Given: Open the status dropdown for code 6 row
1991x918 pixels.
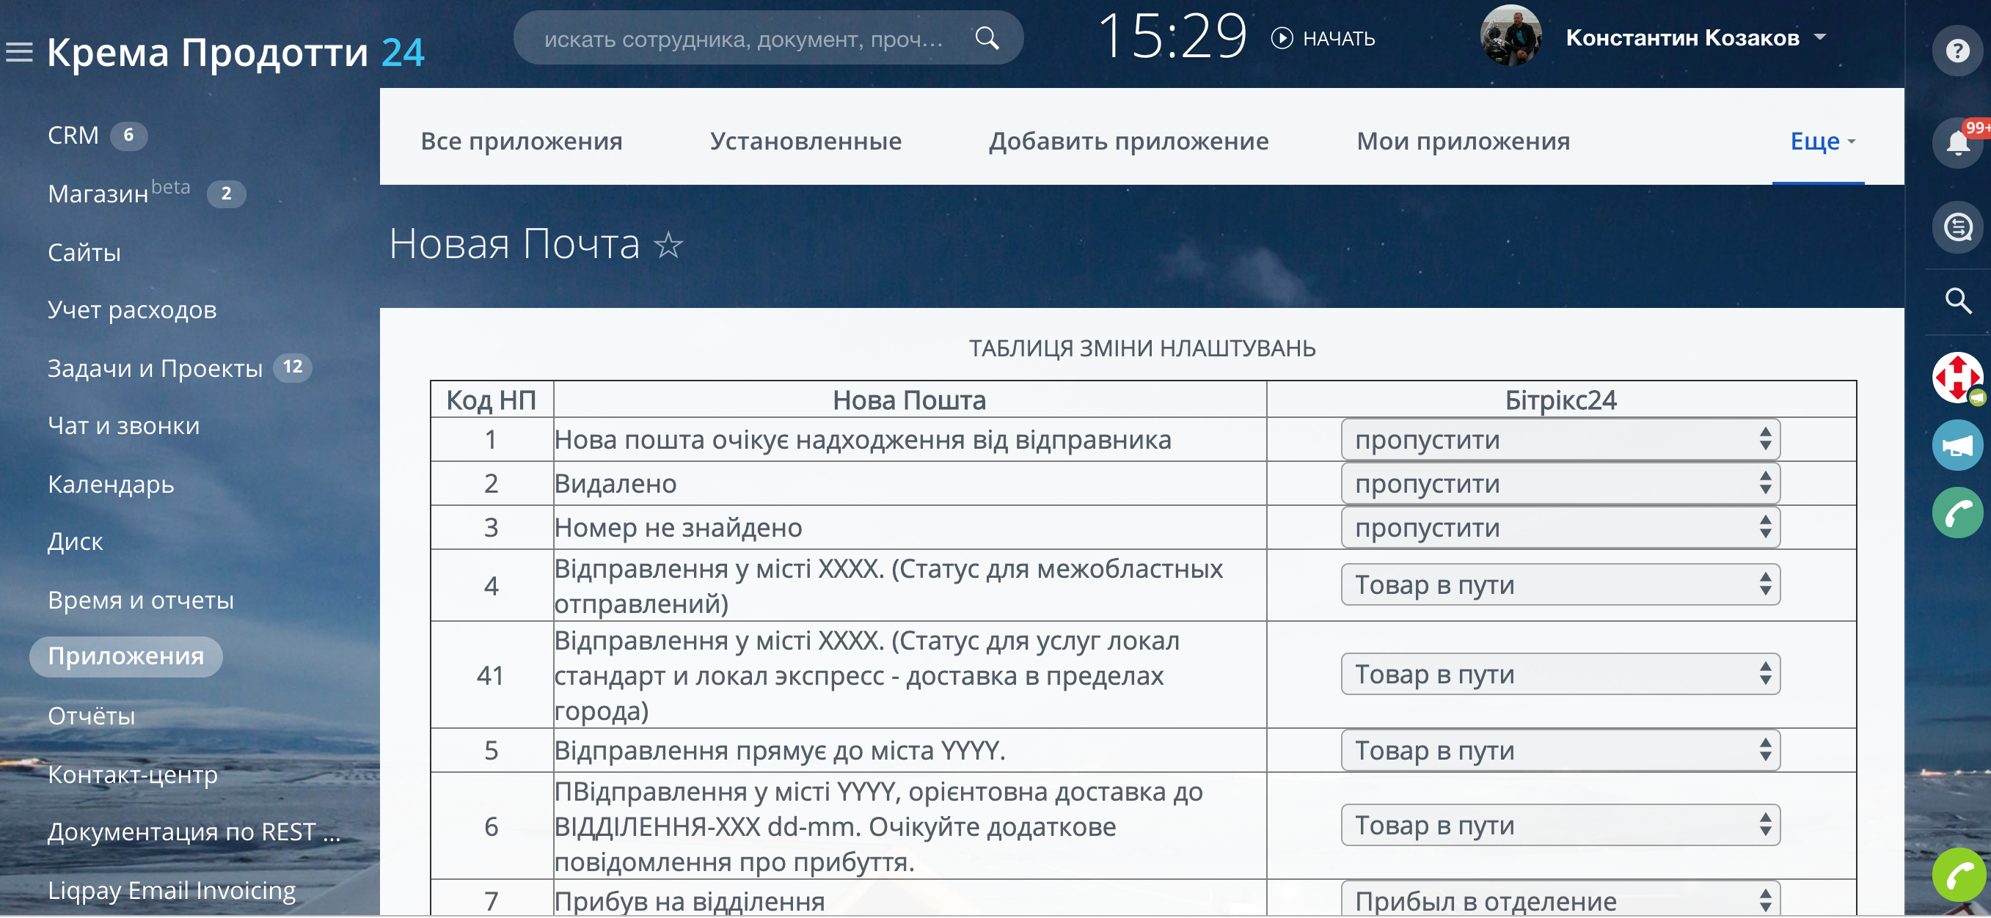Looking at the screenshot, I should coord(1560,826).
